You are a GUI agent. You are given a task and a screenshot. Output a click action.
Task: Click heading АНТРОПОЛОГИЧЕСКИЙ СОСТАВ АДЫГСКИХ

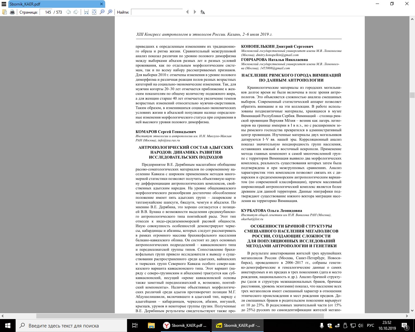click(186, 147)
